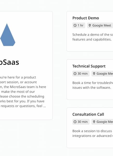The height and width of the screenshot is (156, 113).
Task: Click the Product Demo Google Meet badge
Action: 100,25
